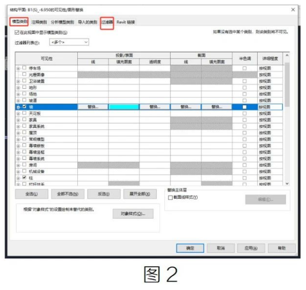The height and width of the screenshot is (290, 306).
Task: Uncheck the 柱 visibility checkbox
Action: 24,177
